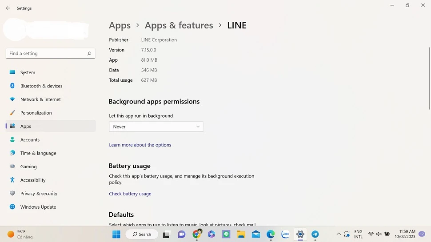
Task: Open LINE app from taskbar
Action: pos(226,234)
